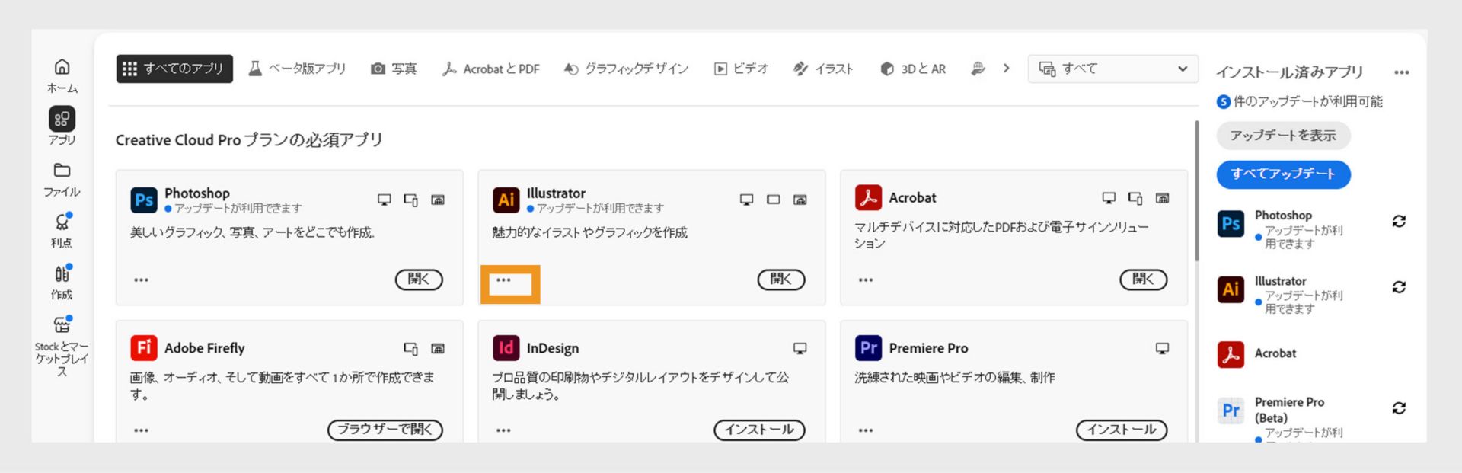This screenshot has width=1462, height=473.
Task: Click the Adobe Firefly card icon
Action: 144,348
